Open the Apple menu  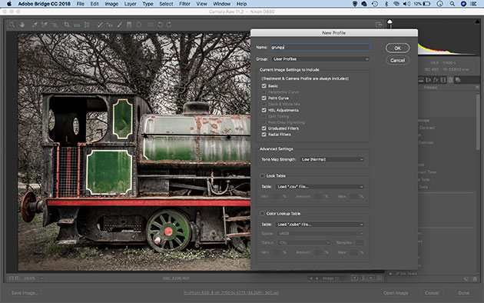[9, 4]
